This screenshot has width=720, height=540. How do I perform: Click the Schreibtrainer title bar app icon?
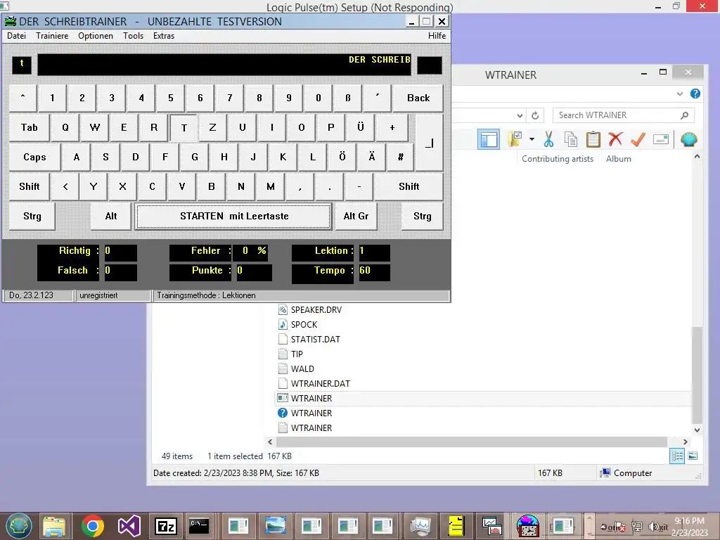pos(10,21)
